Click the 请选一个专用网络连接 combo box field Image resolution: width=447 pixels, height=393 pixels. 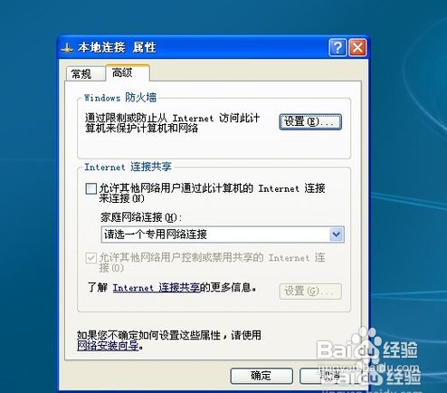click(x=223, y=235)
